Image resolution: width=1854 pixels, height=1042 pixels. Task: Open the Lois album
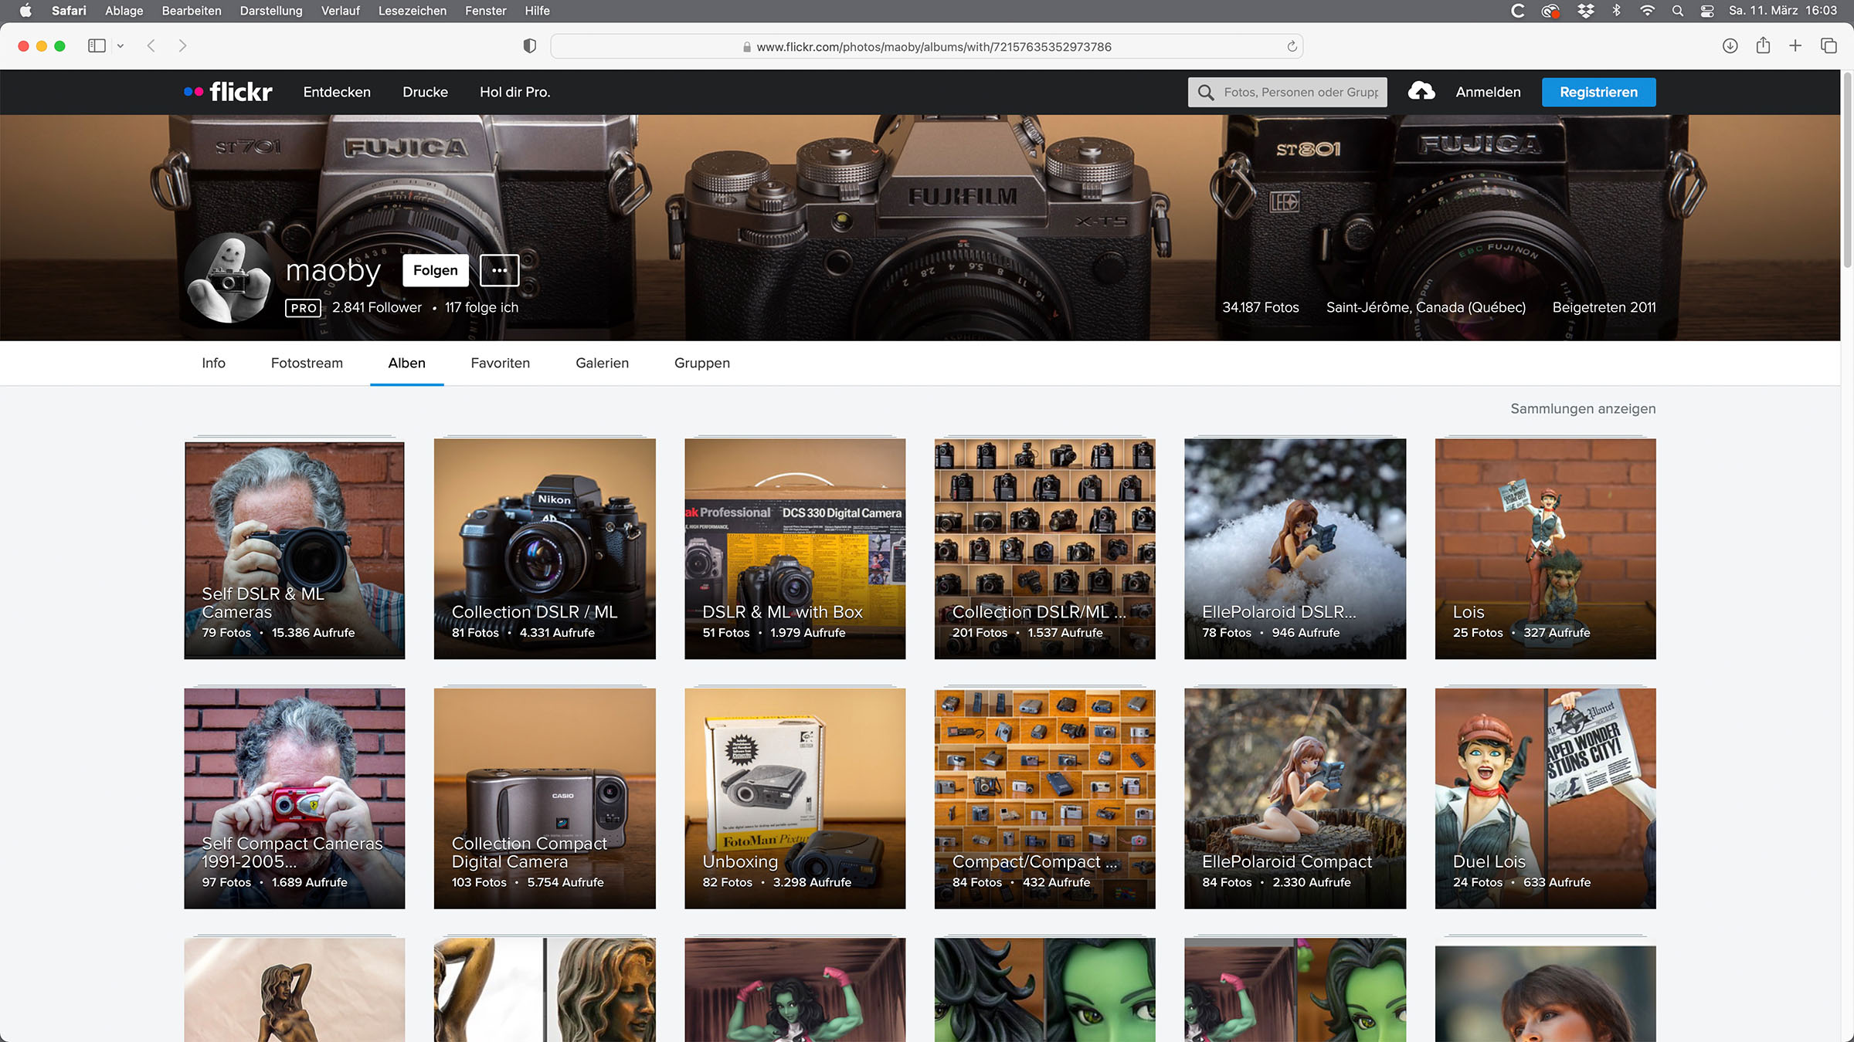[x=1546, y=549]
